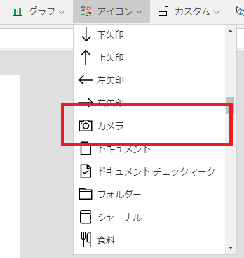Collapse the アイコン dropdown menu

(111, 11)
